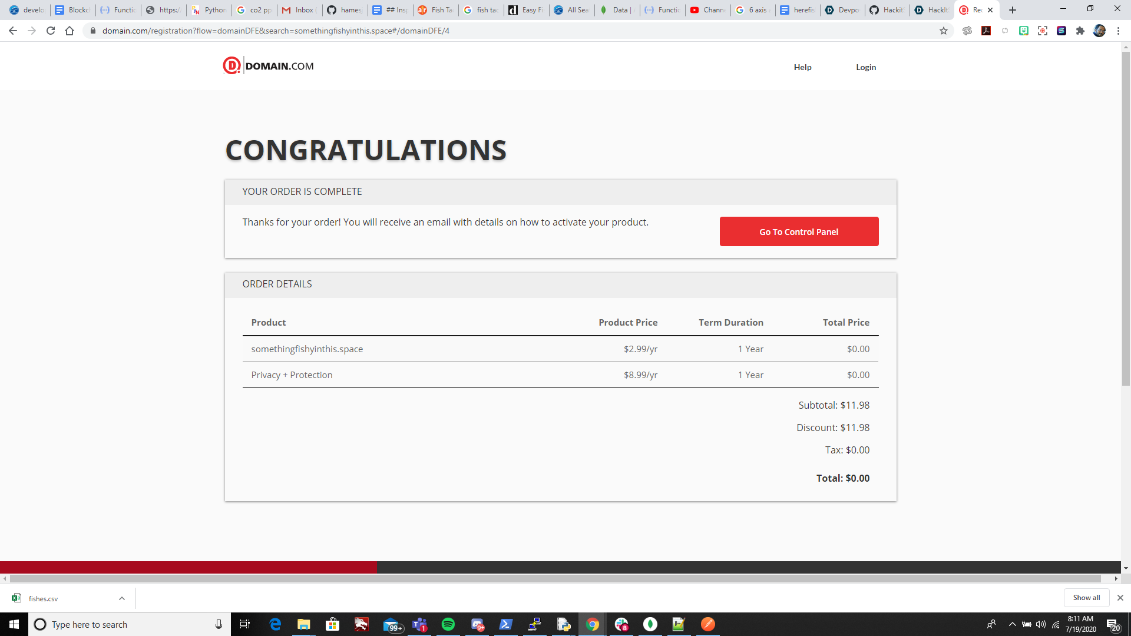Click Go To Control Panel button
Viewport: 1131px width, 636px height.
click(x=799, y=231)
